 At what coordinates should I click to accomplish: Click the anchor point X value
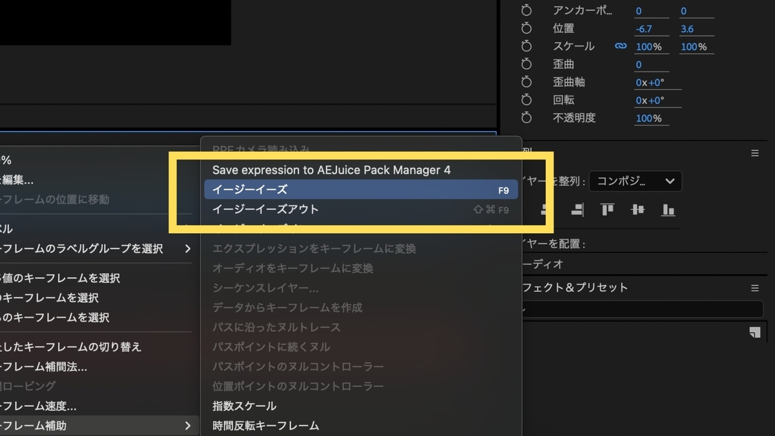point(639,11)
